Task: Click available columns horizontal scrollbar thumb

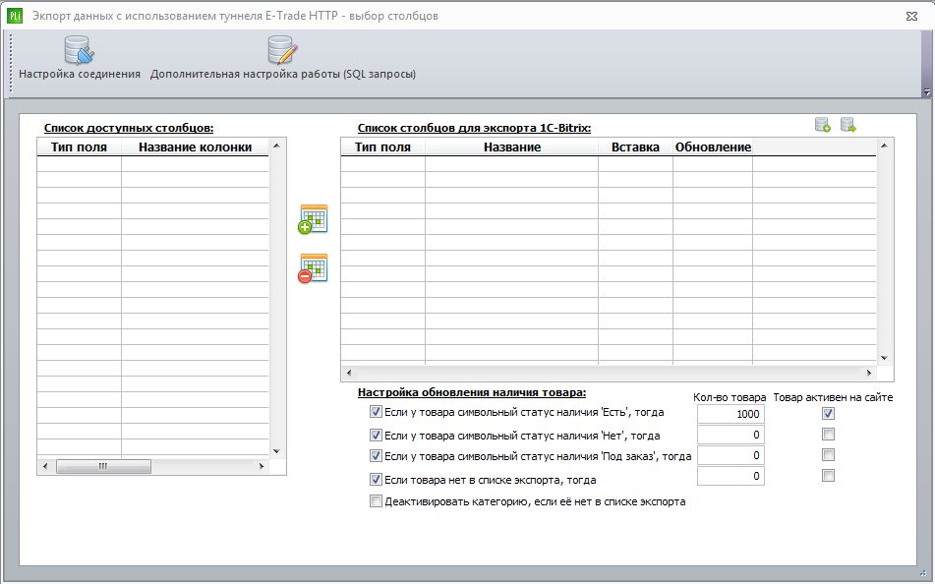Action: coord(103,466)
